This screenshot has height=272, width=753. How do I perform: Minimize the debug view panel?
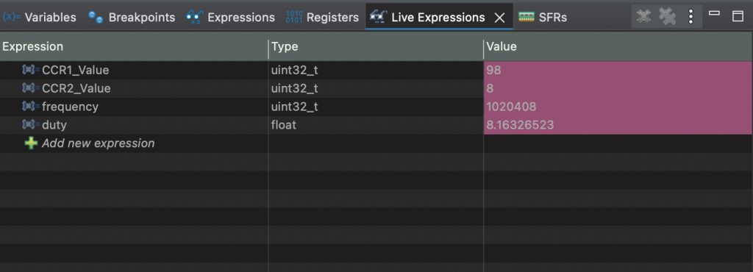[x=714, y=15]
